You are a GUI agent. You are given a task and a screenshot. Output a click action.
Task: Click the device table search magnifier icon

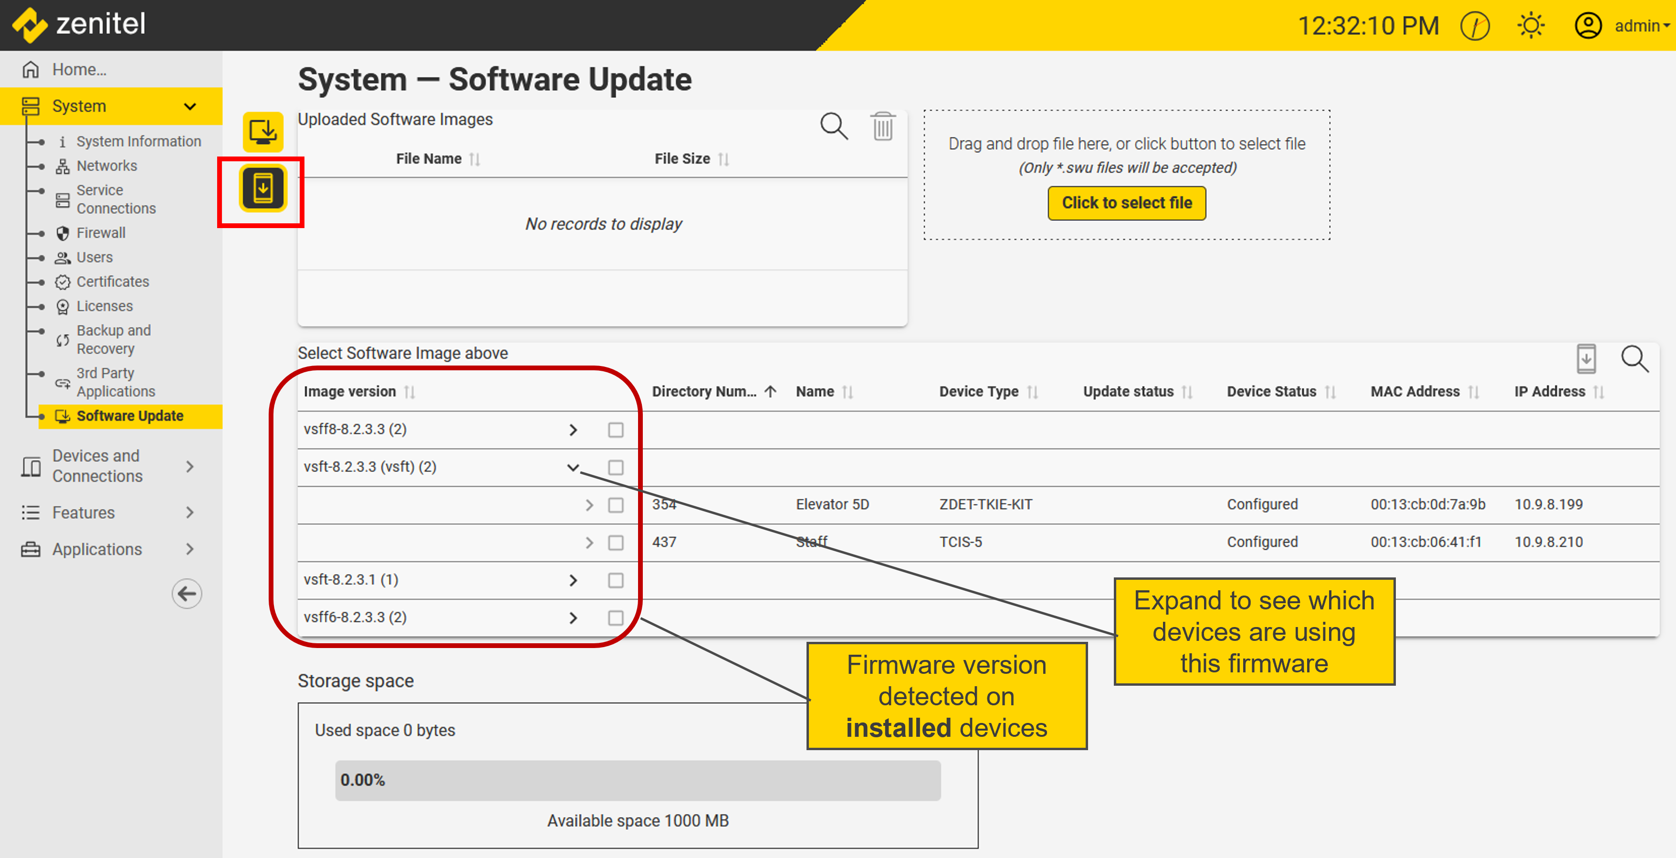point(1634,359)
